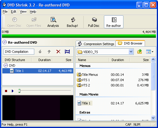Click the Re-authored DVD disc icon
The height and width of the screenshot is (128, 158).
click(5, 42)
